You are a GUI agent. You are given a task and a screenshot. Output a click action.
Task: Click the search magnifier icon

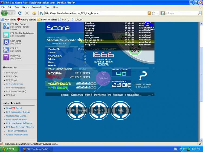(x=199, y=13)
